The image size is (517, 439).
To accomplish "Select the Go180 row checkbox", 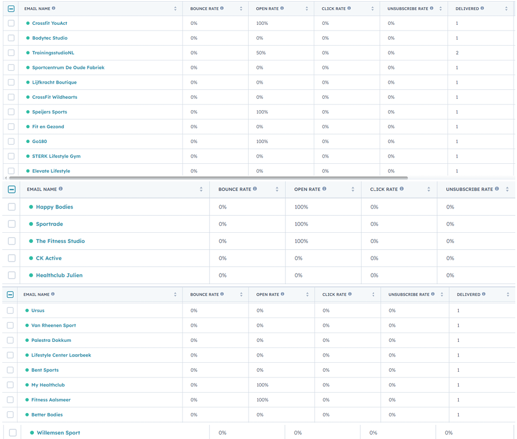I will [x=11, y=141].
